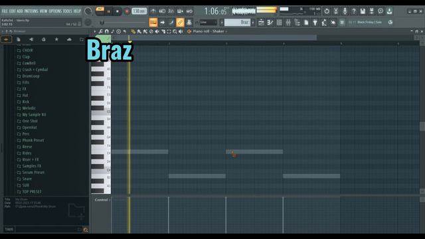Toggle Pattern/Song mode switch
This screenshot has width=425, height=239.
click(100, 11)
